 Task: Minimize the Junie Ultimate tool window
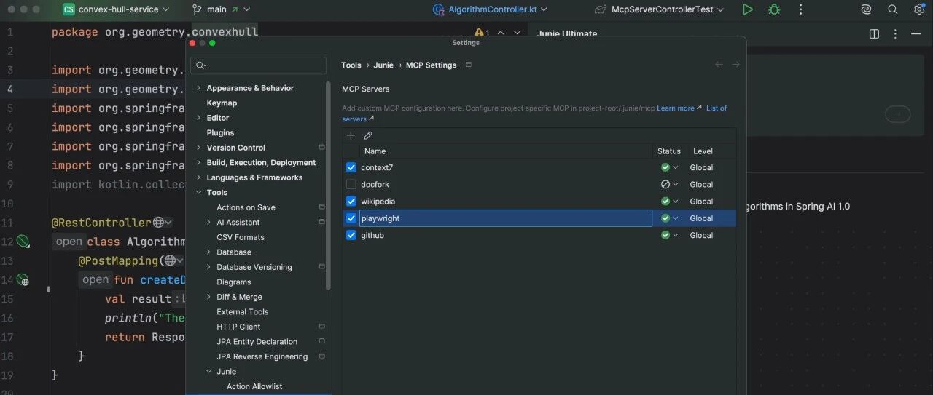coord(916,34)
